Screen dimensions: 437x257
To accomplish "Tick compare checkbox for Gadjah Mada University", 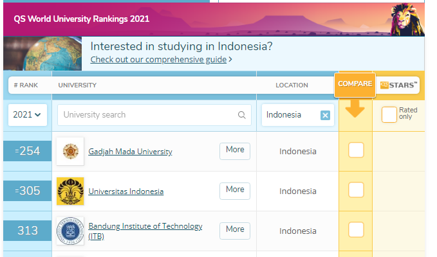I will (x=356, y=150).
